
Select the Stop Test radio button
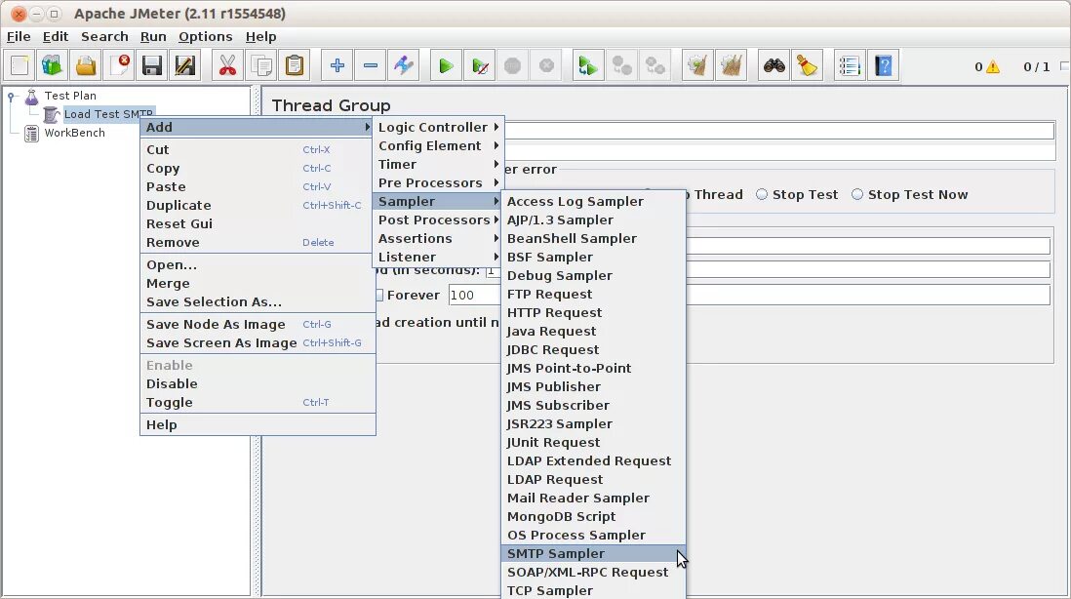(x=762, y=195)
